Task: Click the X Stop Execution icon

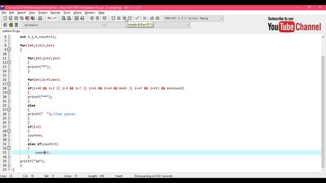Action: click(x=145, y=18)
